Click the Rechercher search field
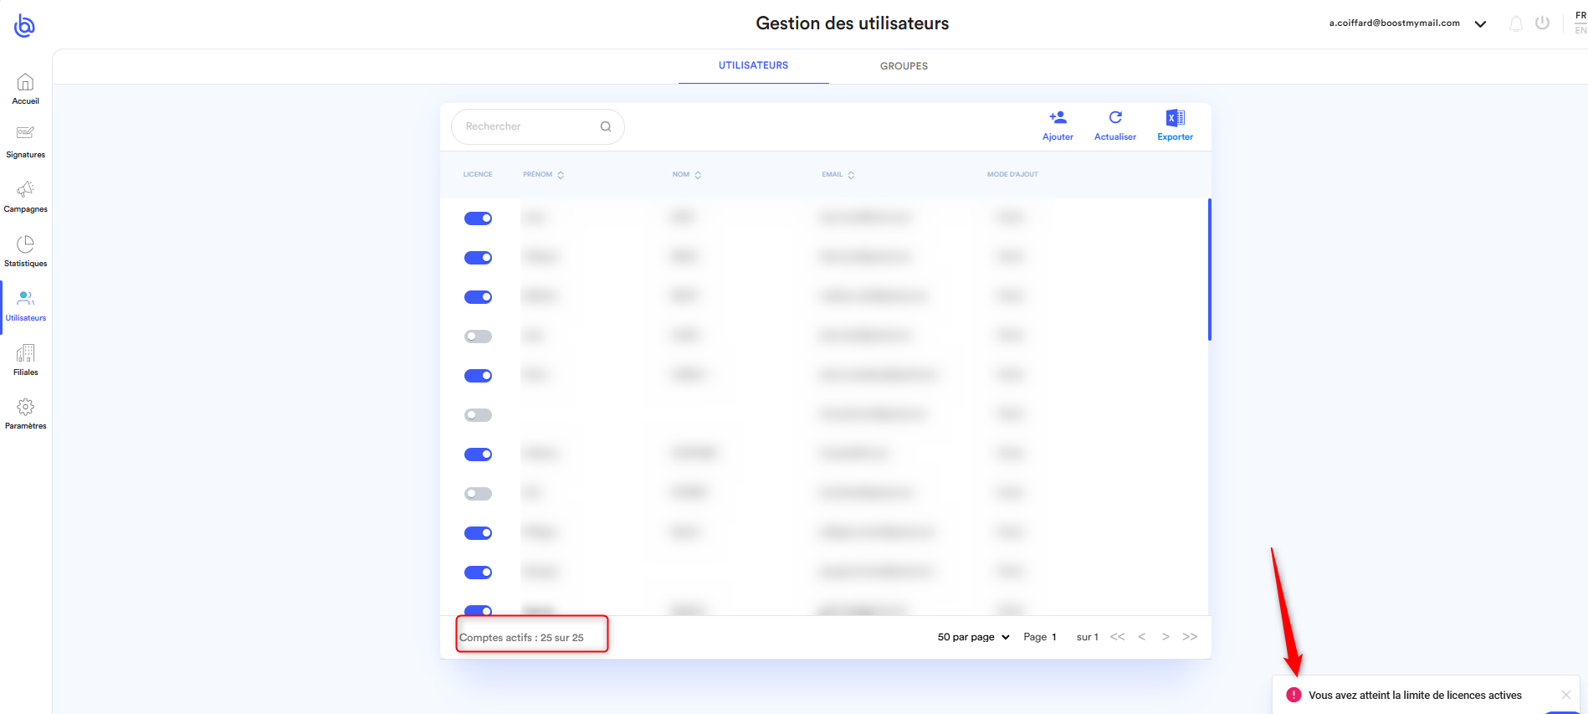This screenshot has width=1588, height=714. (x=529, y=126)
